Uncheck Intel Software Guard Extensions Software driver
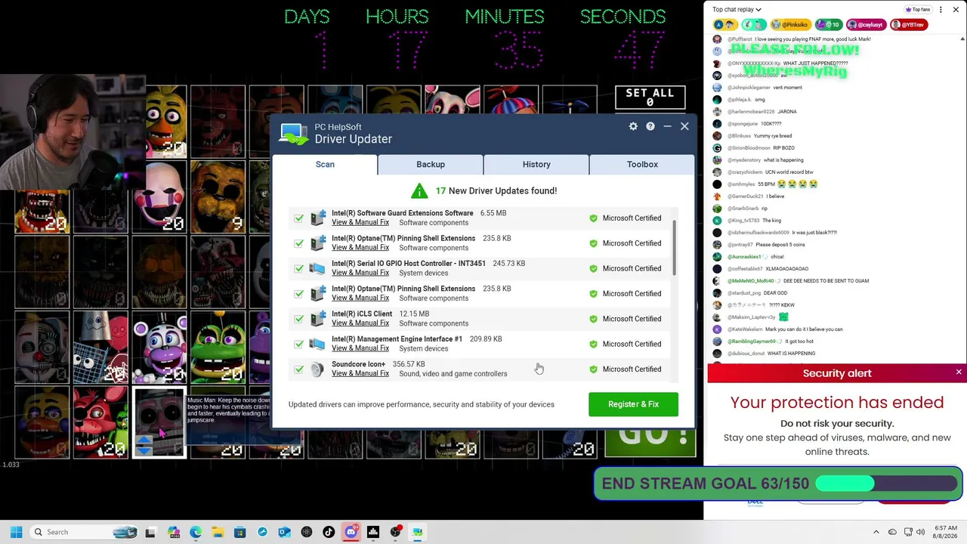This screenshot has width=967, height=544. point(299,218)
